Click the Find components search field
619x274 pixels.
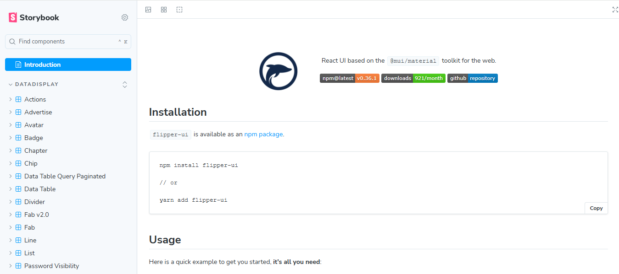[68, 42]
